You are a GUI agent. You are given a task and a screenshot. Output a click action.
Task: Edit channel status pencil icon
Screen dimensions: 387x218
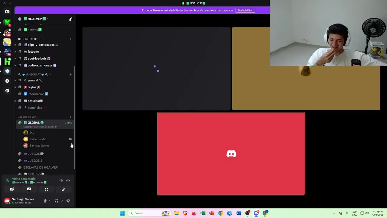55,127
